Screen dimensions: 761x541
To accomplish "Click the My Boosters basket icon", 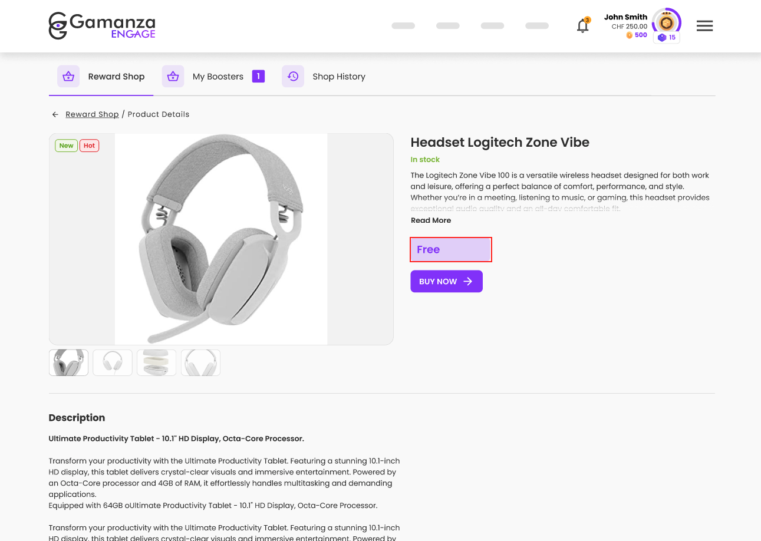I will (173, 77).
